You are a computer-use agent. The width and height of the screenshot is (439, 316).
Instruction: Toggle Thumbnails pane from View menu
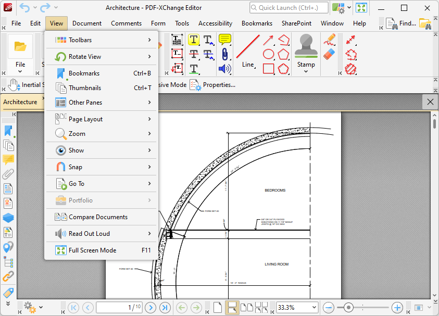pos(101,88)
